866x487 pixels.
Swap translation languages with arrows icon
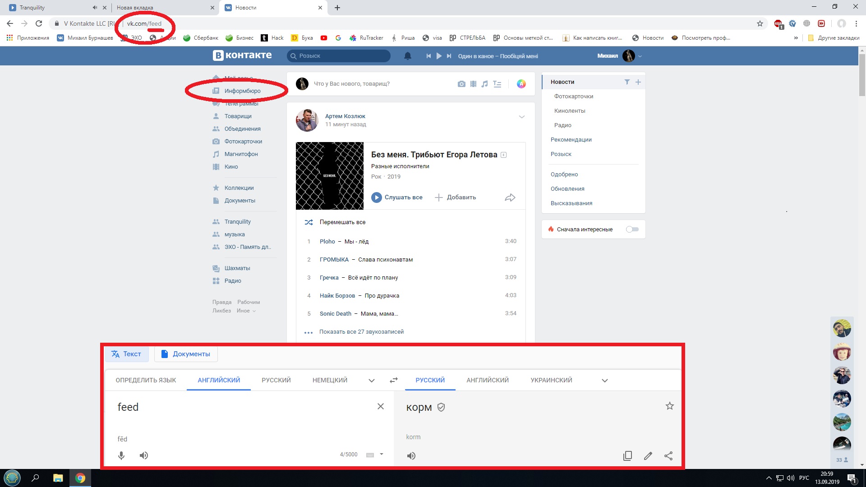pyautogui.click(x=394, y=380)
